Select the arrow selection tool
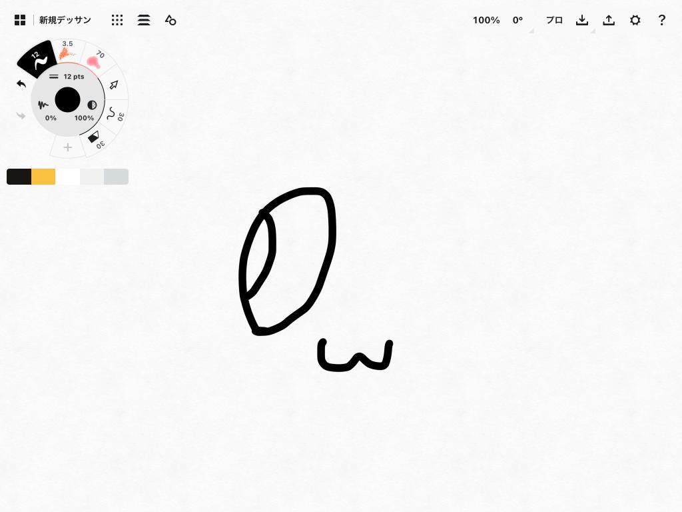The width and height of the screenshot is (682, 512). point(114,85)
